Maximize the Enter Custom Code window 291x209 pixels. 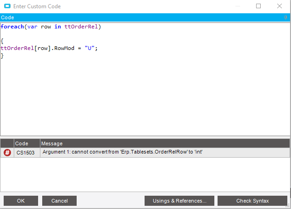click(258, 6)
